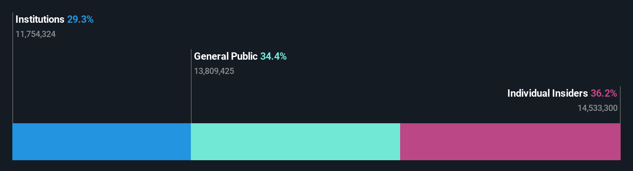
Task: Click the 29.3% Institutions percentage
Action: 80,19
